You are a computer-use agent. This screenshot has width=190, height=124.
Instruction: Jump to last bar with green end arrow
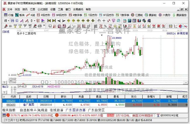(54, 21)
